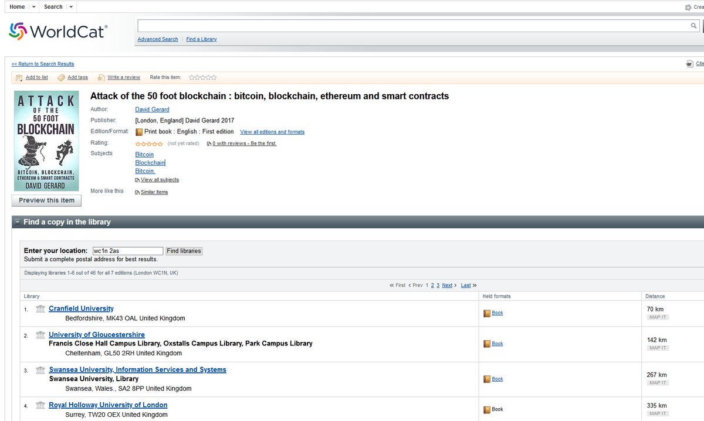Screen dimensions: 704x421
Task: Click the library icon beside University of Gloucestershire
Action: point(40,335)
